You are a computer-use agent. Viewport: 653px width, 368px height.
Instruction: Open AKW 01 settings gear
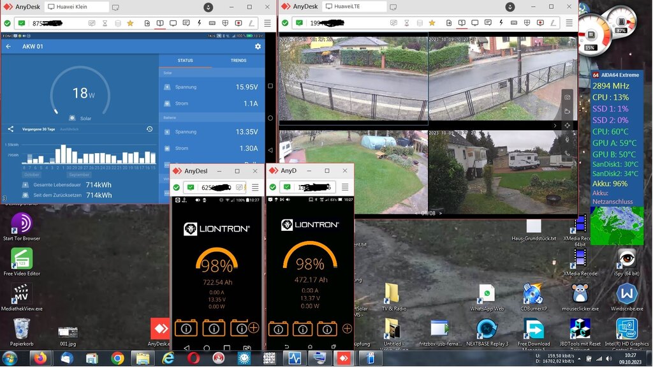258,47
